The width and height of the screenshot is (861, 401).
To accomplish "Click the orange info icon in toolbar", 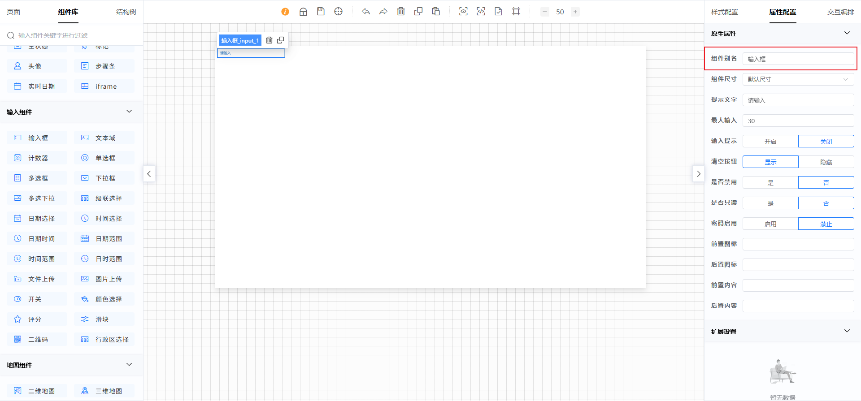I will (x=285, y=12).
